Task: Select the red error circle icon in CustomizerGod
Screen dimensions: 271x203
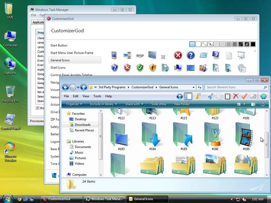Action: (x=178, y=55)
